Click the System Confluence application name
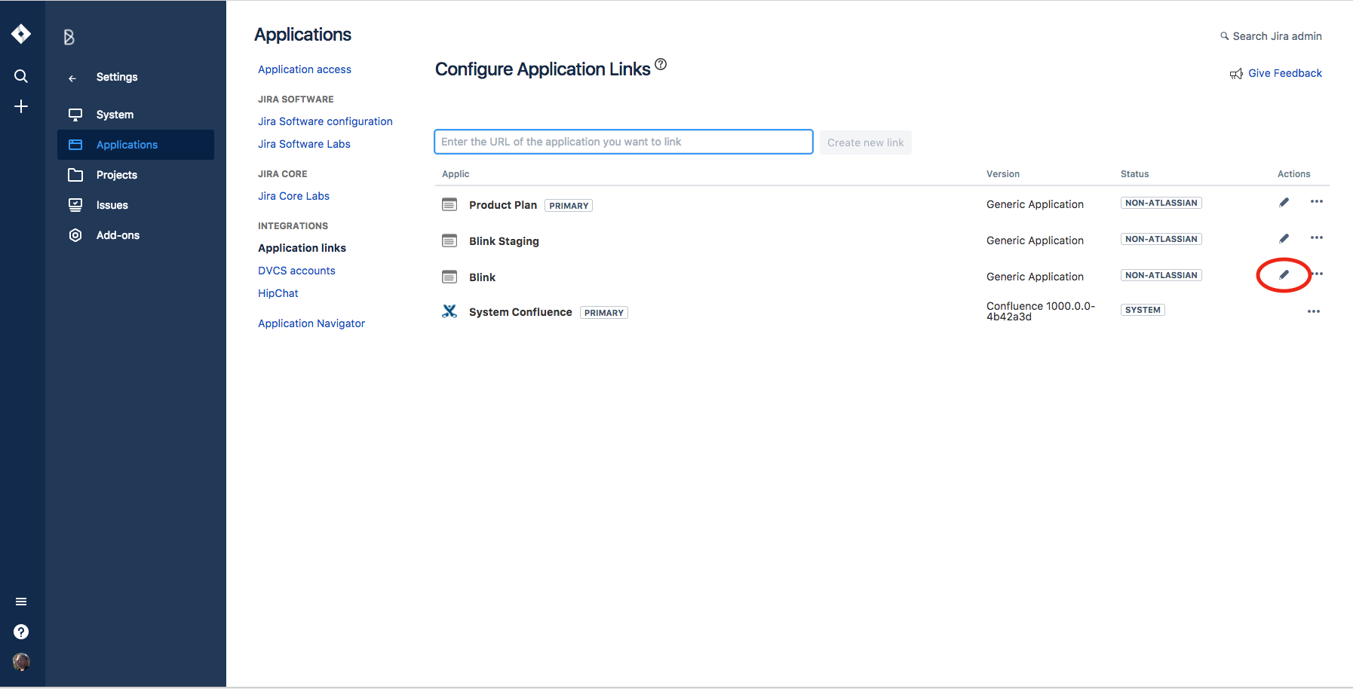1353x689 pixels. 520,312
